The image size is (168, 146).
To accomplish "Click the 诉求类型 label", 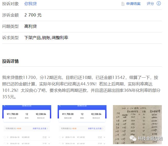I will (10, 38).
